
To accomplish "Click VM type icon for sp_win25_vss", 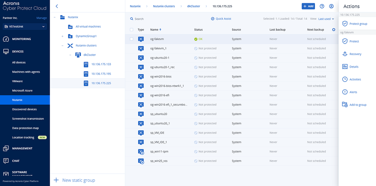I will point(141,161).
